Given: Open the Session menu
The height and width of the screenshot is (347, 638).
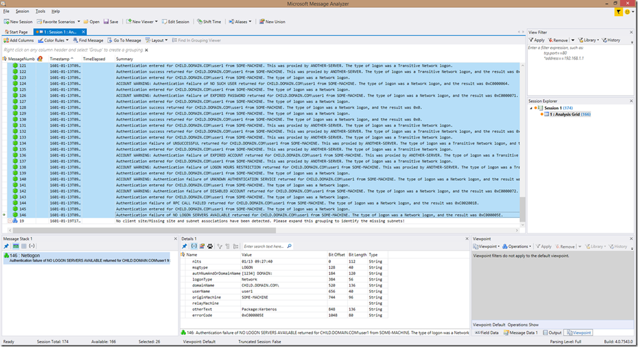Looking at the screenshot, I should pyautogui.click(x=22, y=12).
